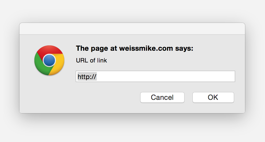
Task: Click the blue center of Chrome logo
Action: (49, 60)
